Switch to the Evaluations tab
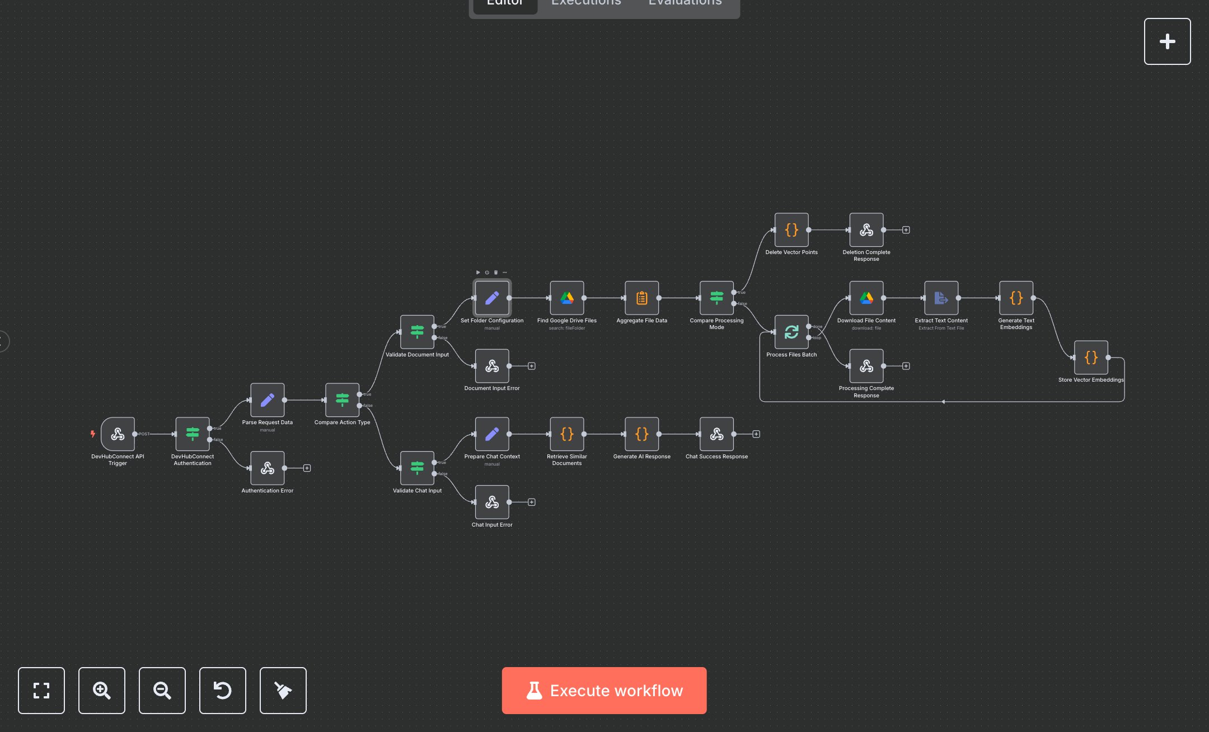Image resolution: width=1209 pixels, height=732 pixels. coord(685,3)
